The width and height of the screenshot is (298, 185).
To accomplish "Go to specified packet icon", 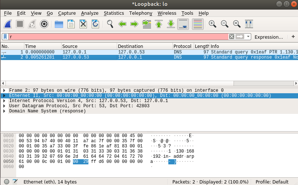I will pos(147,24).
